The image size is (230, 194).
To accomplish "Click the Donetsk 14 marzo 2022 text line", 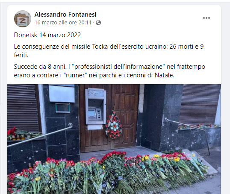I will pos(47,35).
